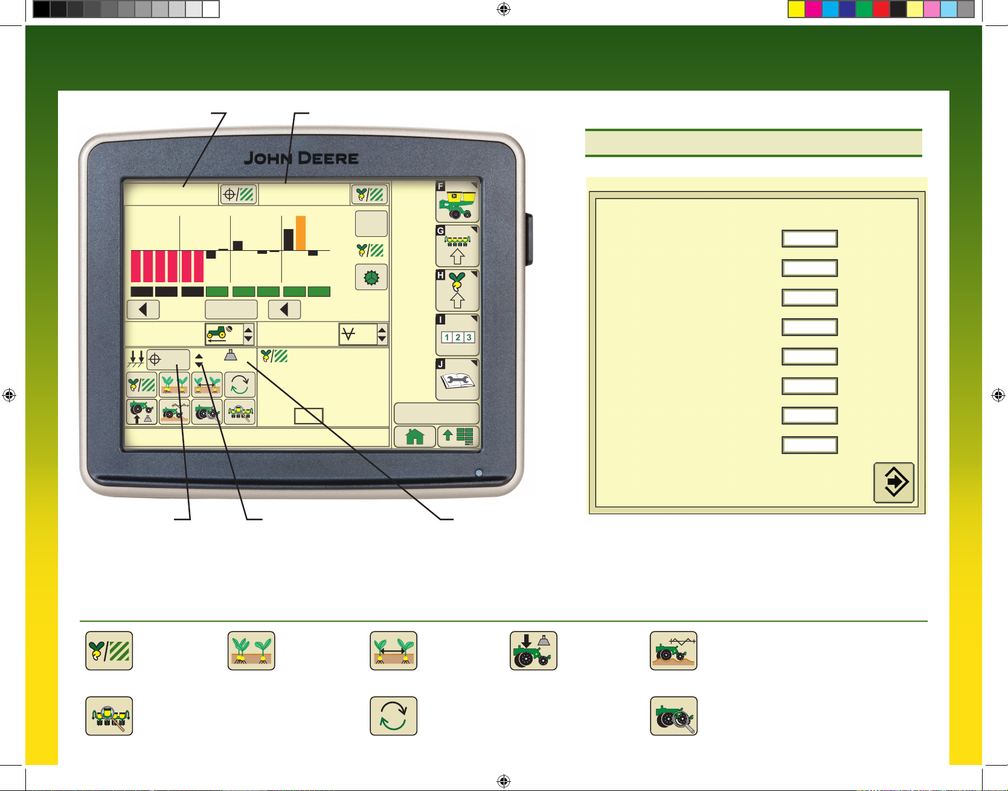Open the J wrench manual diagnostics softkey
Screen dimensions: 1008x791
(457, 379)
